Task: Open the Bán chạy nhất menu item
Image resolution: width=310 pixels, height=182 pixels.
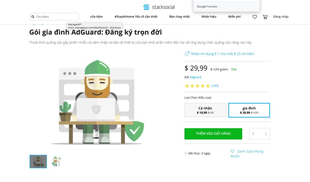Action: click(179, 16)
